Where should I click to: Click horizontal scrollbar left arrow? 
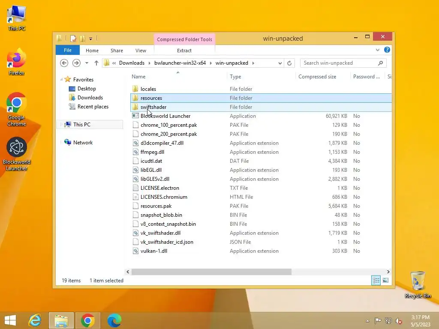point(128,272)
